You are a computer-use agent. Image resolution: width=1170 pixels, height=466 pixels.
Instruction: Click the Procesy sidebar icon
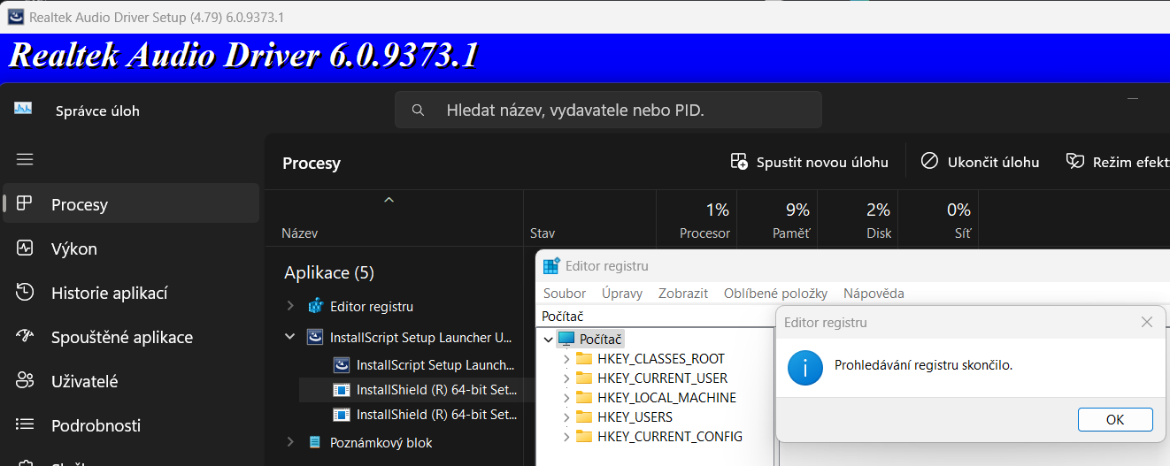25,203
